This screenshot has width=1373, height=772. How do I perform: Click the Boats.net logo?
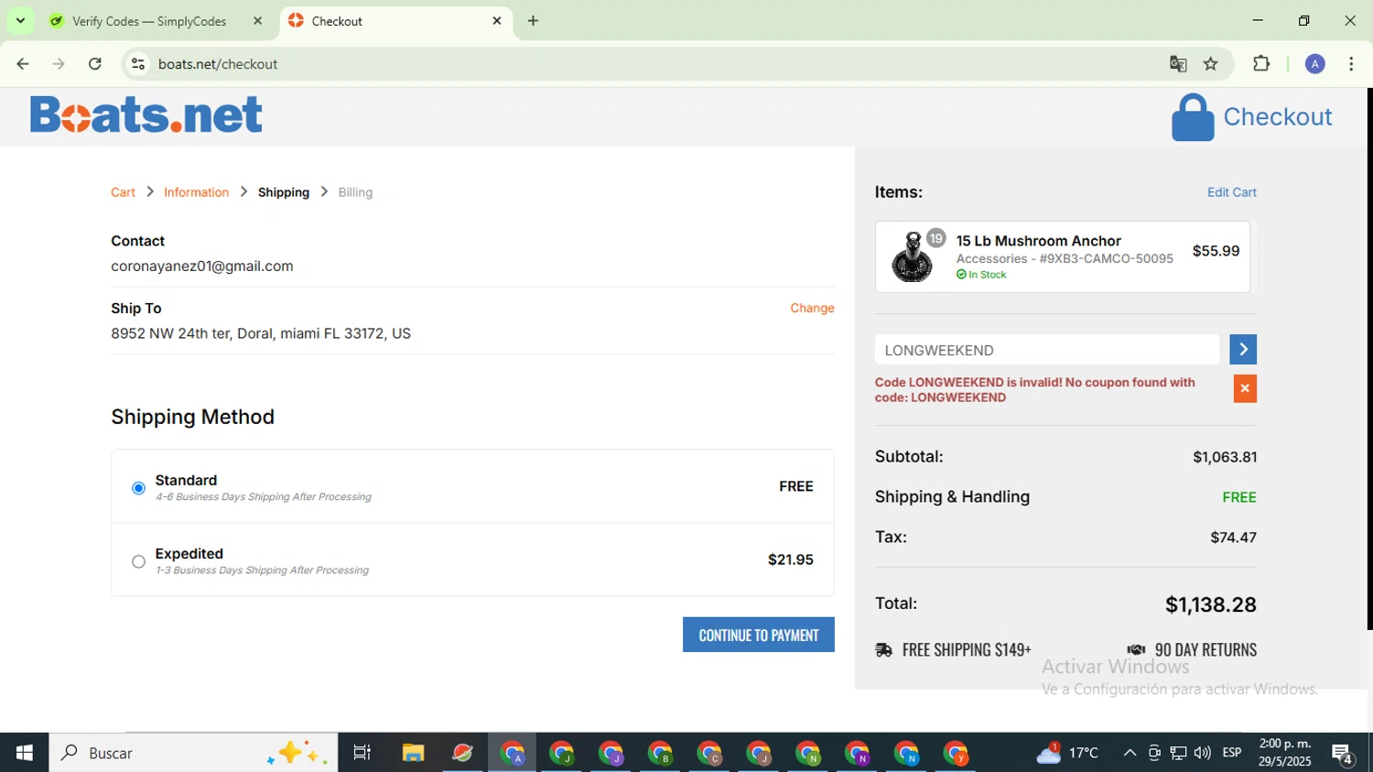click(x=146, y=115)
